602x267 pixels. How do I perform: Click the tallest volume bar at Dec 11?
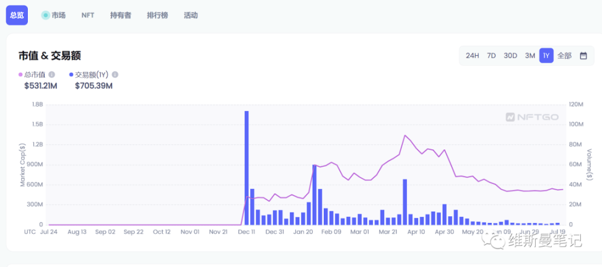[x=246, y=167]
